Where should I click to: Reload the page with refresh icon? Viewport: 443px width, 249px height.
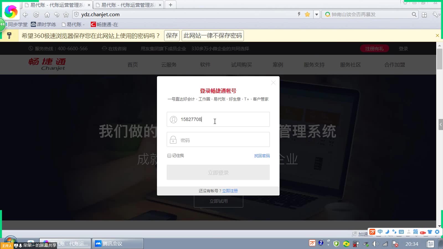click(36, 14)
